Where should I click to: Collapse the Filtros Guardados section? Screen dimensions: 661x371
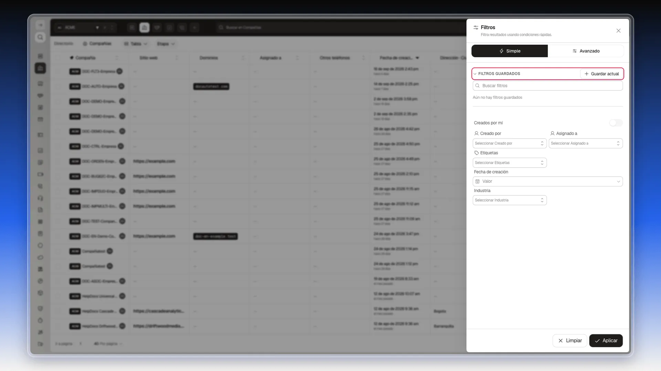coord(475,74)
